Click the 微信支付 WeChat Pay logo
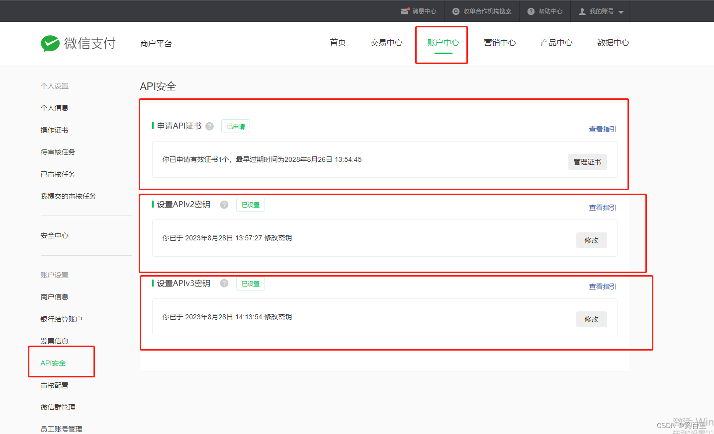This screenshot has height=434, width=714. (78, 44)
